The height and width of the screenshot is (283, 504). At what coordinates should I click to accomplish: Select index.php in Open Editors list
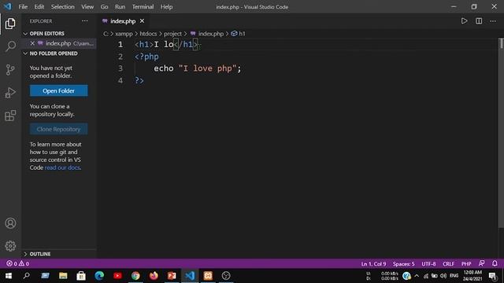coord(59,43)
